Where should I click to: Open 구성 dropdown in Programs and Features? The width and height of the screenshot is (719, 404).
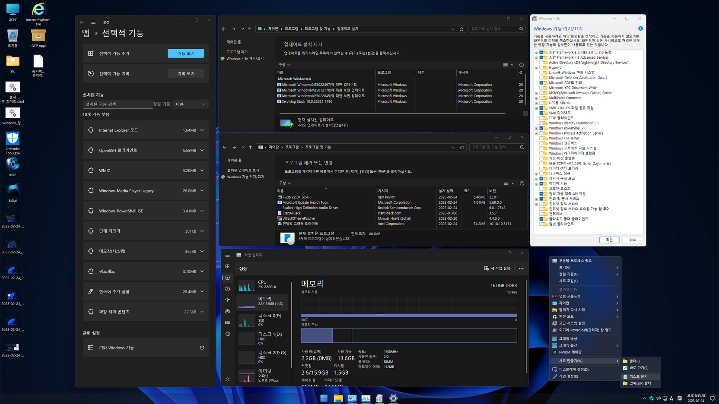[x=284, y=183]
